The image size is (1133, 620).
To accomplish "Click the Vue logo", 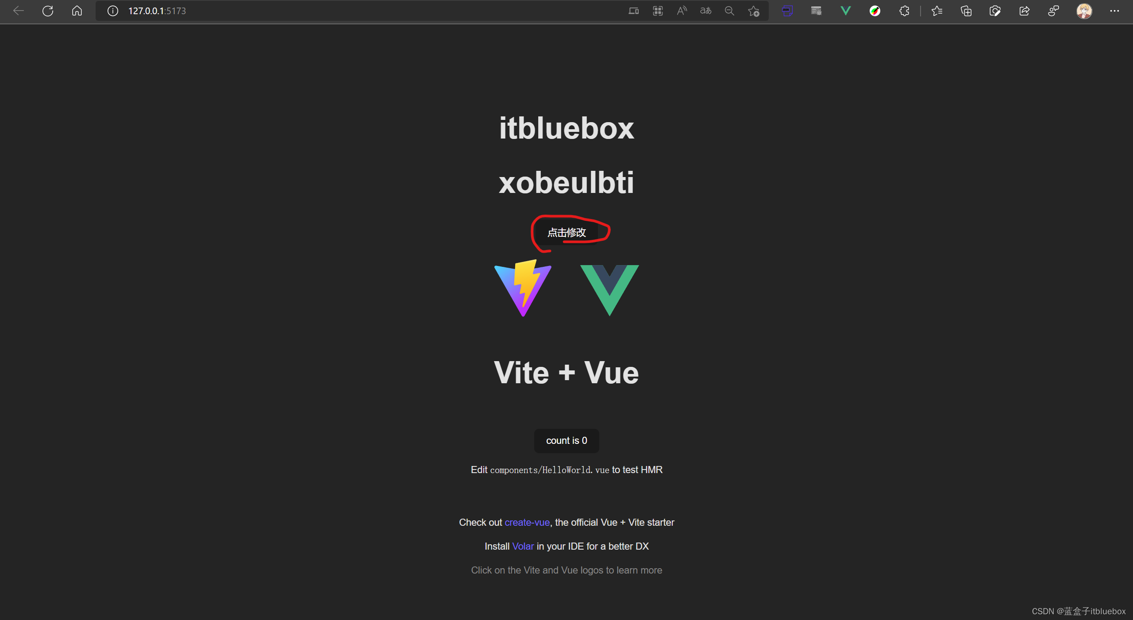I will pyautogui.click(x=609, y=290).
